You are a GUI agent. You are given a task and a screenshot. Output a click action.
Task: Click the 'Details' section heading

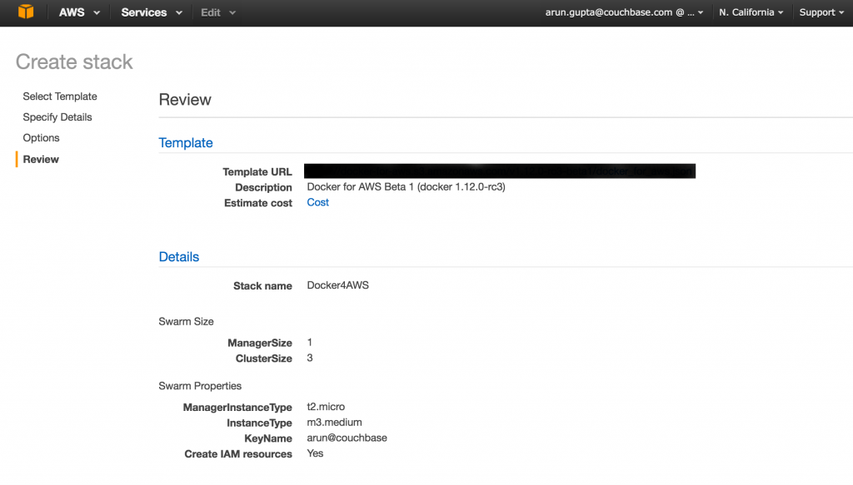tap(179, 257)
